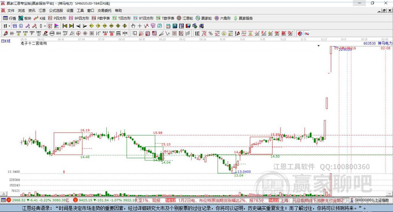The height and width of the screenshot is (212, 393).
Task: Select the n² grid tool
Action: tap(65, 34)
